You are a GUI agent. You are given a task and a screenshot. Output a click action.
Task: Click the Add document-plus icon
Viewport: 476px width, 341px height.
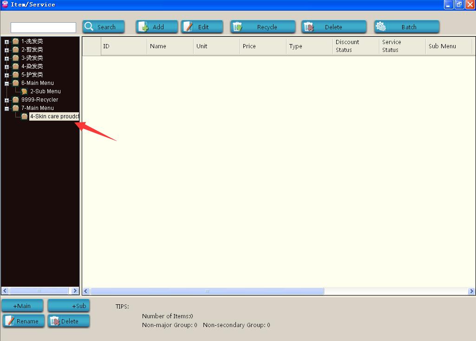(143, 27)
